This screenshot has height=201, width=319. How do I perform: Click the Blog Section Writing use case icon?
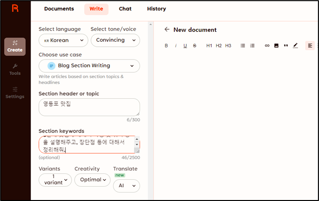[x=51, y=66]
